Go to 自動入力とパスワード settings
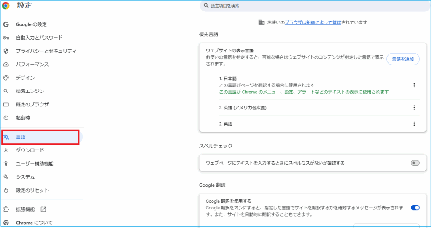The height and width of the screenshot is (228, 432). coord(39,38)
